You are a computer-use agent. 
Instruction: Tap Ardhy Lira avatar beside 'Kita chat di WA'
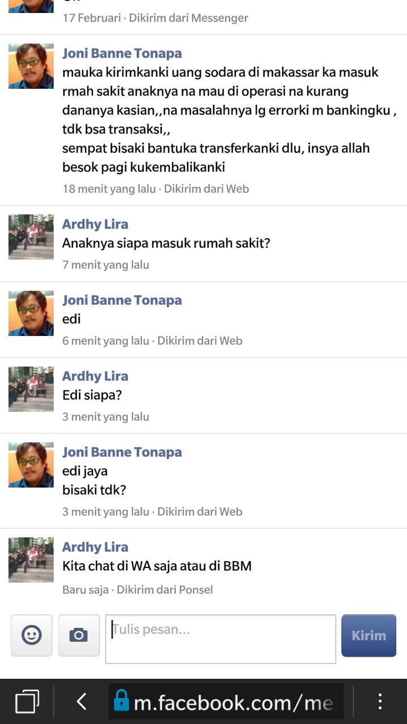coord(31,560)
